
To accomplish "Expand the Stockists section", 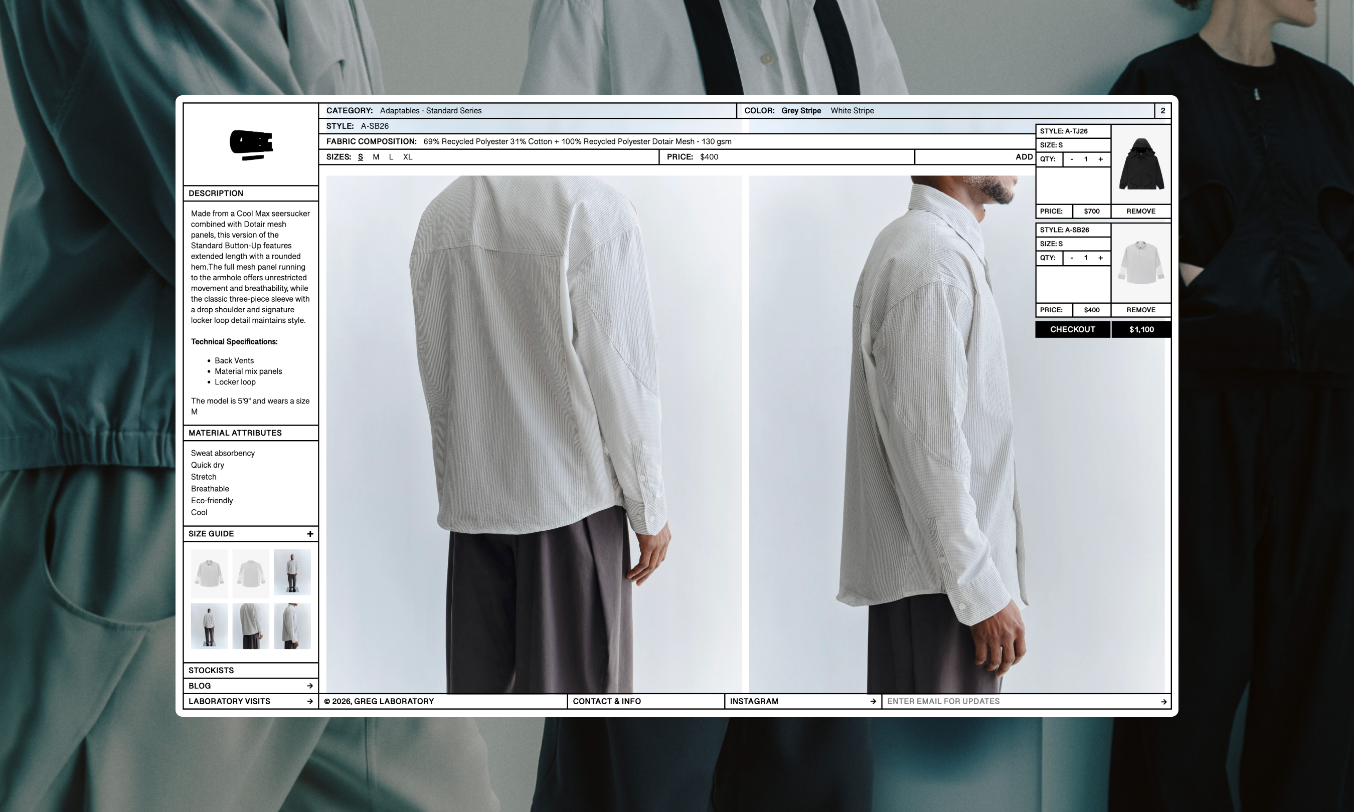I will pos(211,670).
